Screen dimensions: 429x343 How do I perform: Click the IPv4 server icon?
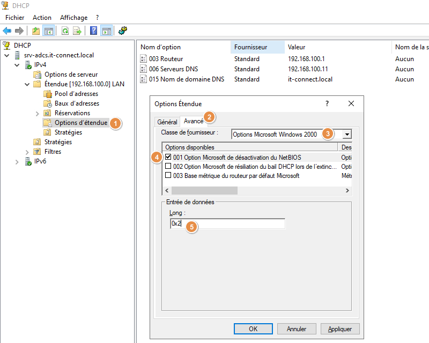(28, 65)
